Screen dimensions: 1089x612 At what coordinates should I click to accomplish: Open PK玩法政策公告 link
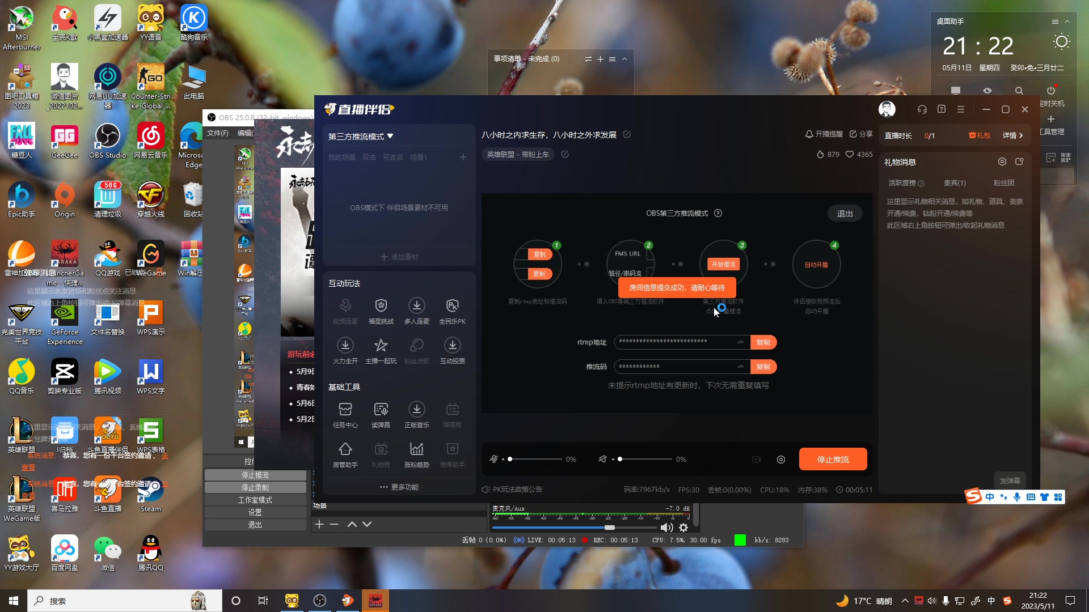coord(512,490)
